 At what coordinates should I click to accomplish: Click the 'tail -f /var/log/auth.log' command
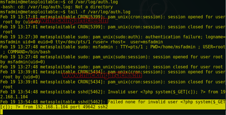click(99, 12)
